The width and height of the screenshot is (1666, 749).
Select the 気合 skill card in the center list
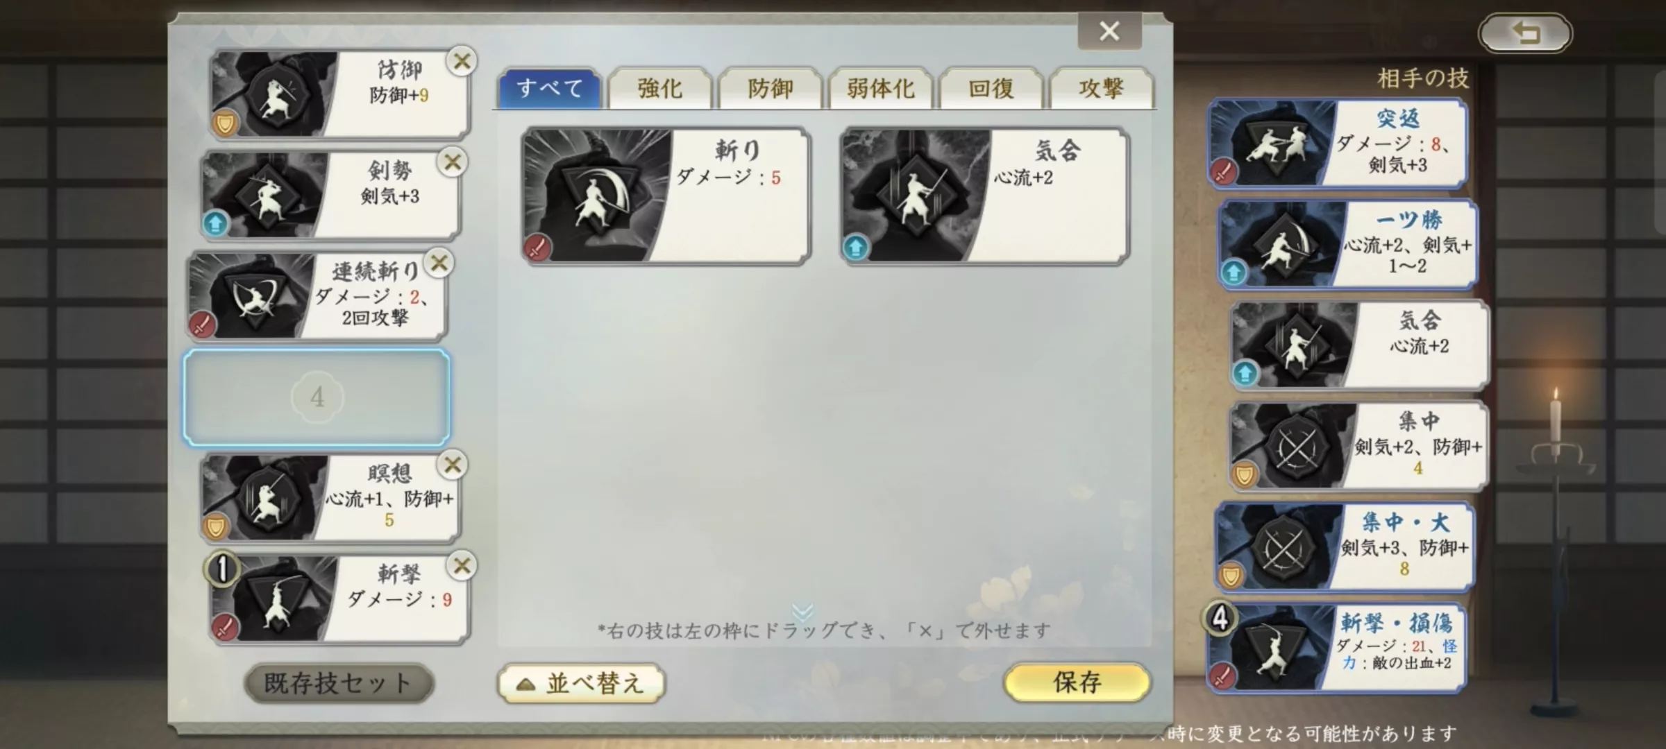tap(984, 196)
